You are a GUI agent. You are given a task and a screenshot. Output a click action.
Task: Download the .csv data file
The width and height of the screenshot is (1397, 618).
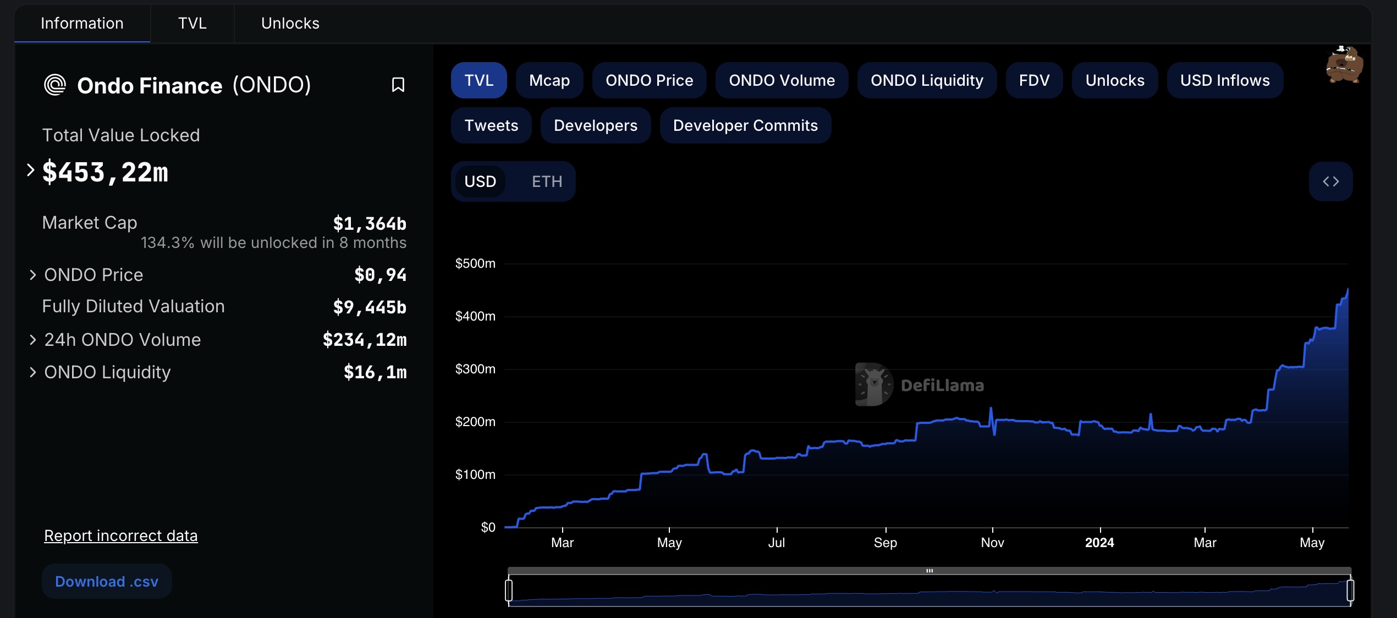click(107, 581)
